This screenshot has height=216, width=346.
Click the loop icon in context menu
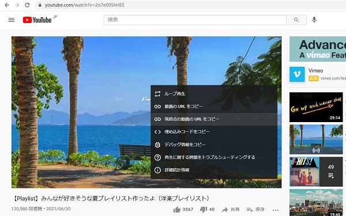(x=157, y=94)
